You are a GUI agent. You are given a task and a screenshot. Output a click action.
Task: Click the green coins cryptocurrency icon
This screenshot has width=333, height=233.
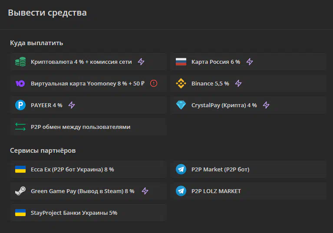(20, 62)
